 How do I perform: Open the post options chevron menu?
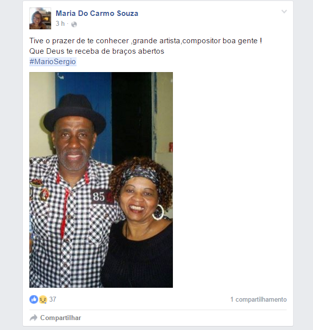284,11
